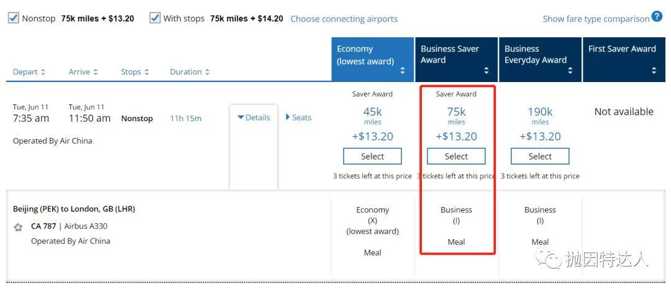This screenshot has width=671, height=289.
Task: Click the Star Alliance logo beside CA 787
Action: 19,227
